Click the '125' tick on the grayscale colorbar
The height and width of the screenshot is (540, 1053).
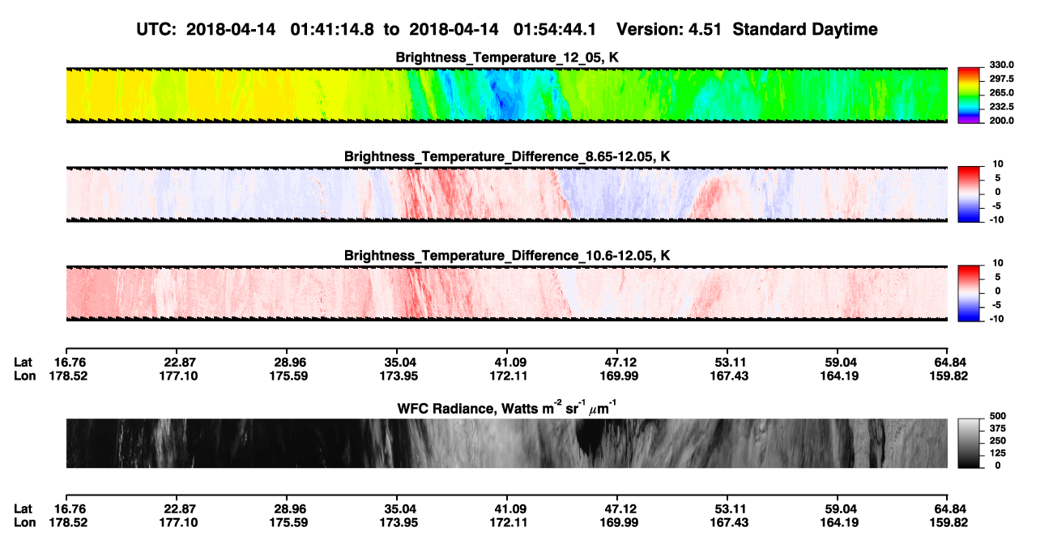click(998, 453)
